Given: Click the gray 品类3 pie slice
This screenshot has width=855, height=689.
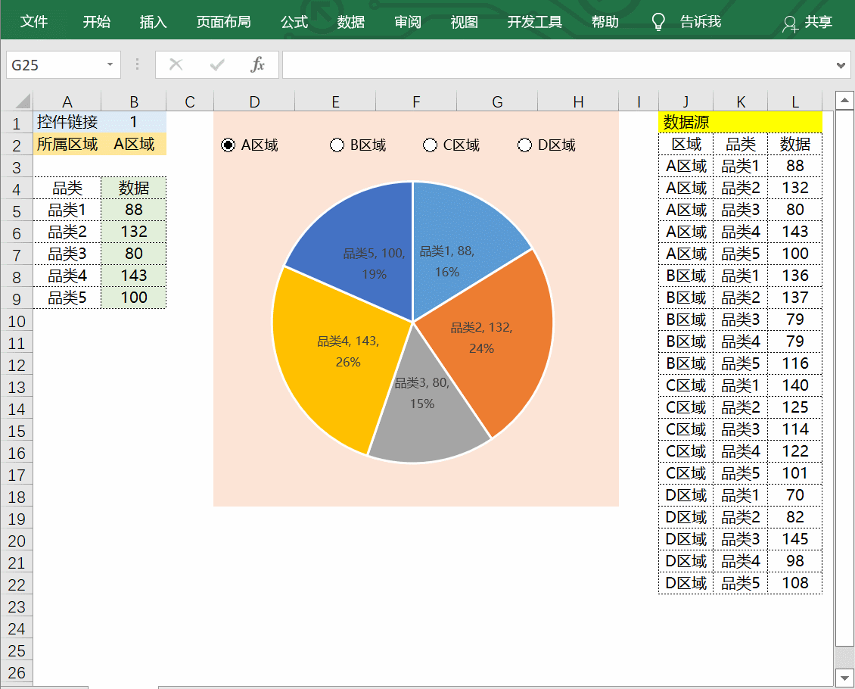Looking at the screenshot, I should [431, 431].
